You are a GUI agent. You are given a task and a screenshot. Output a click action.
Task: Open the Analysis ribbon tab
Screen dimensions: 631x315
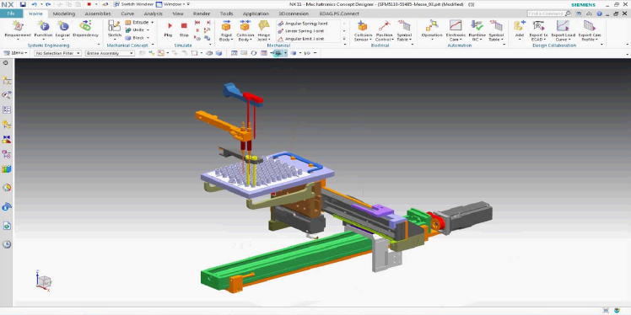coord(154,13)
